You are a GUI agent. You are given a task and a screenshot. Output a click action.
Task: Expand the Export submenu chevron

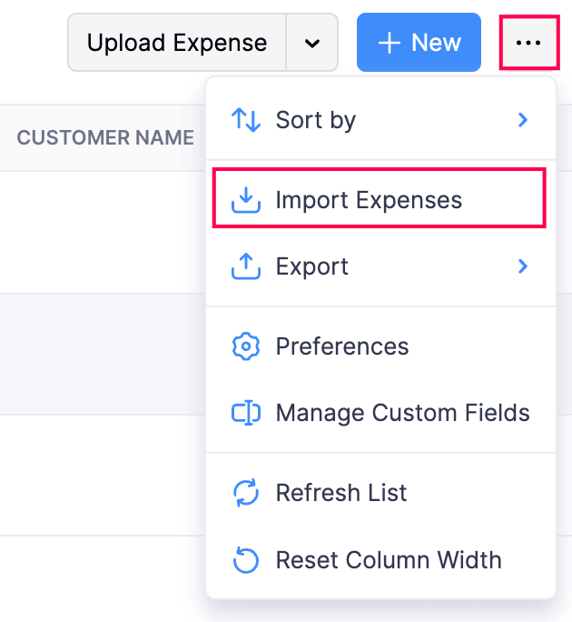[523, 266]
